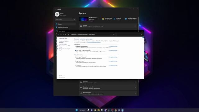Open recent locations dropdown in Power Options
Image resolution: width=199 pixels, height=112 pixels.
click(63, 35)
